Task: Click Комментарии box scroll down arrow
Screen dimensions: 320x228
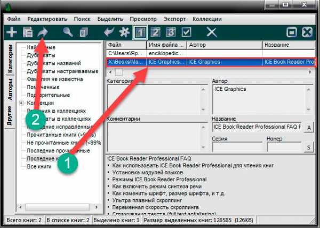Action: pos(203,147)
